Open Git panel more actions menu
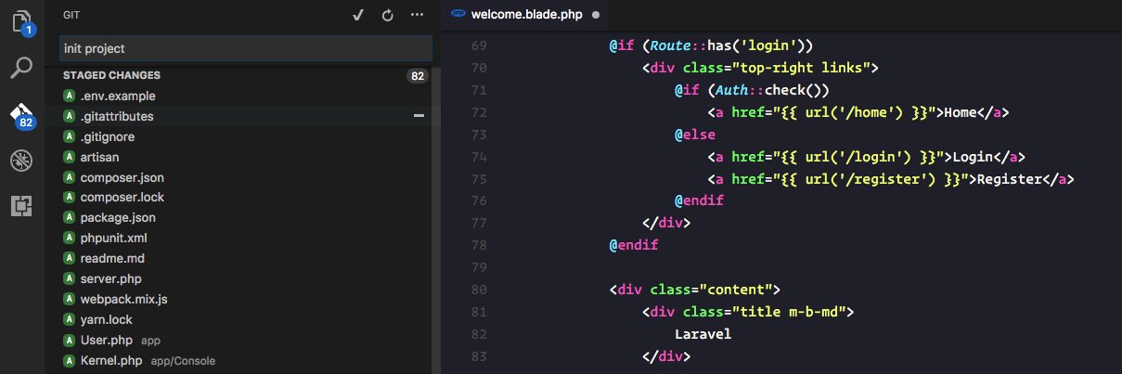 pyautogui.click(x=417, y=16)
